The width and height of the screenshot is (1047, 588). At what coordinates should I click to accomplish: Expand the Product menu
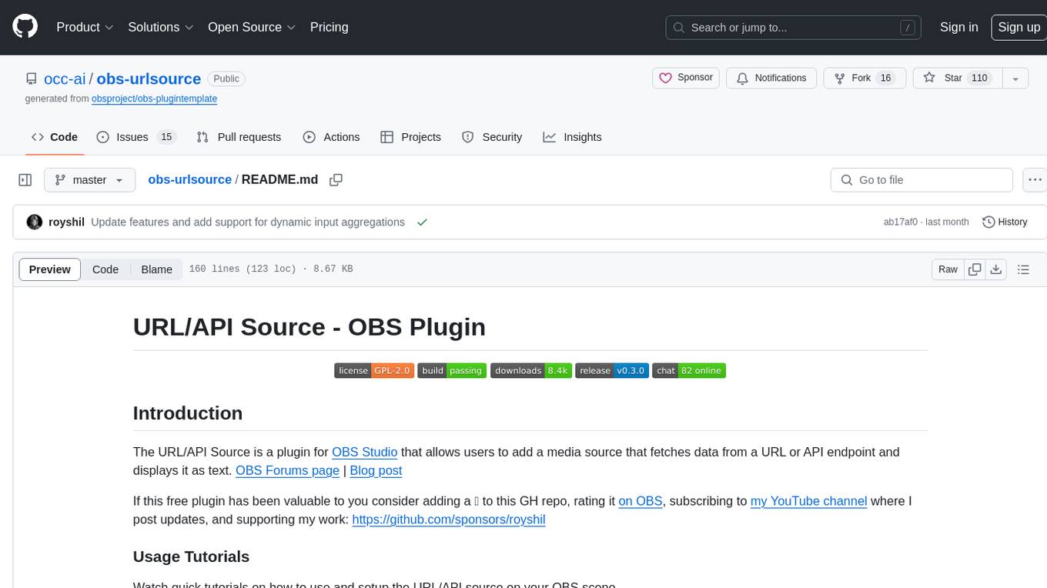(x=85, y=27)
